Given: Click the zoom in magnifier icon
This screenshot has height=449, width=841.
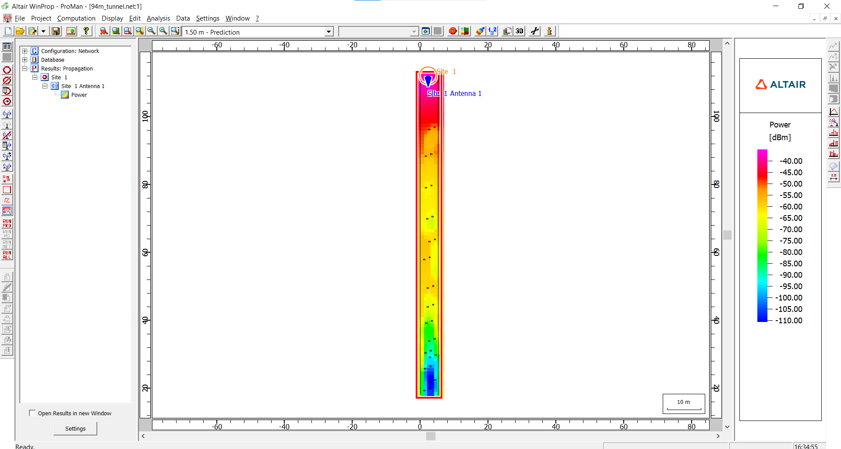Looking at the screenshot, I should (163, 31).
